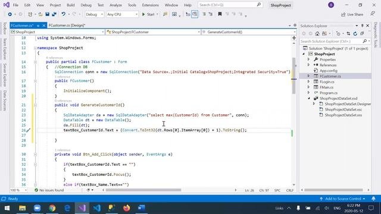Screen dimensions: 381x214
Task: Open the Any CPU platform dropdown
Action: 122,14
